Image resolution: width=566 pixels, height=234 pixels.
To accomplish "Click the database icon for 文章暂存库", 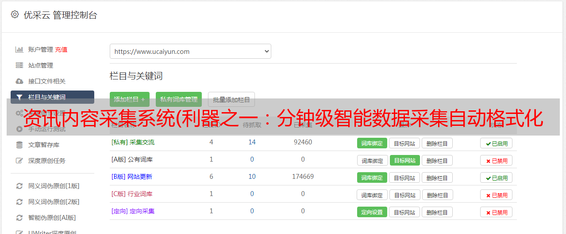I will pyautogui.click(x=19, y=145).
